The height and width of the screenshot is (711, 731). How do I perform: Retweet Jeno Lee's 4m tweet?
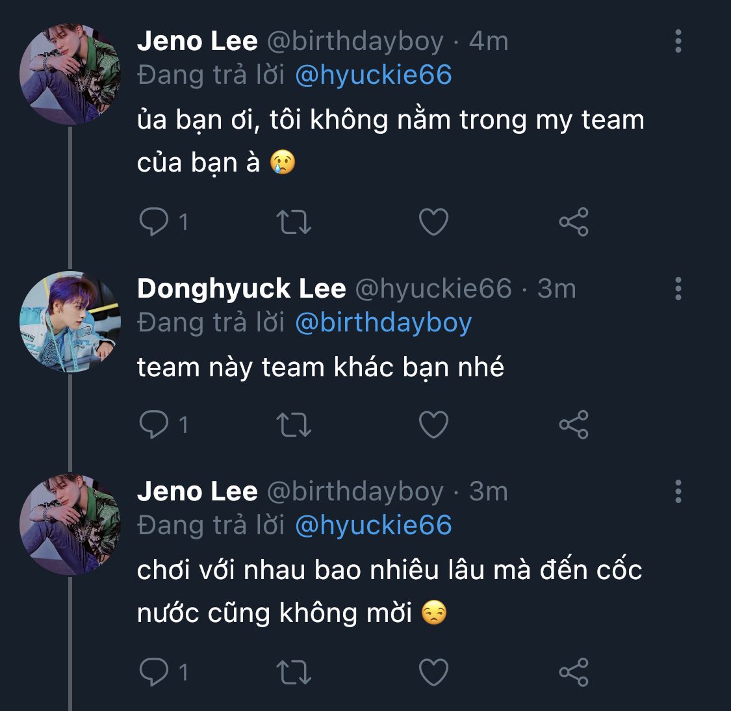click(x=294, y=222)
